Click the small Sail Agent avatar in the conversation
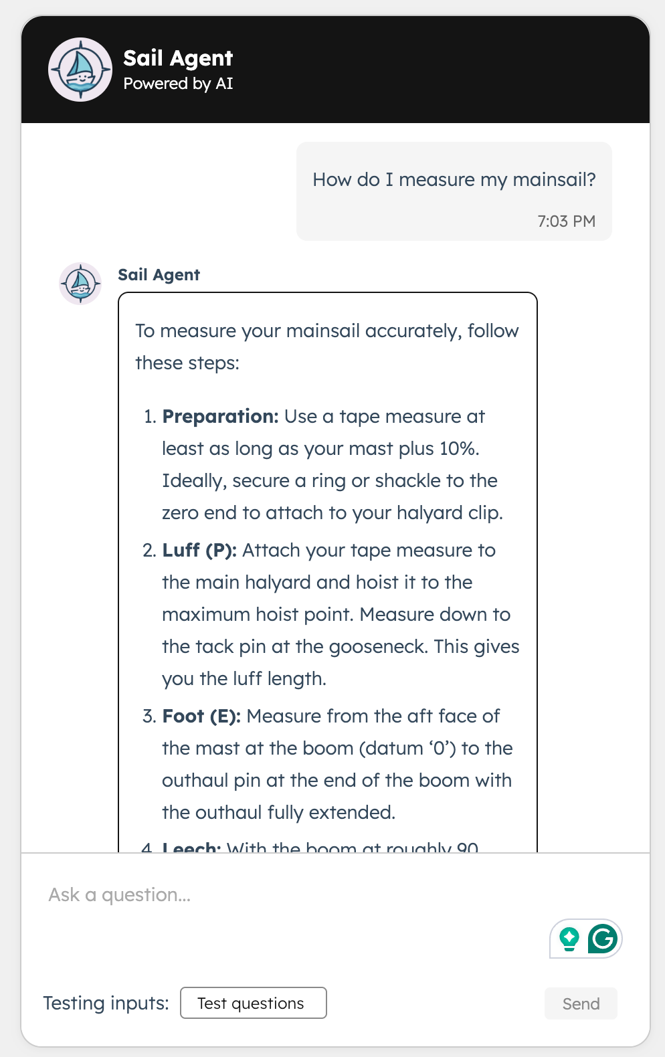665x1057 pixels. [x=80, y=284]
